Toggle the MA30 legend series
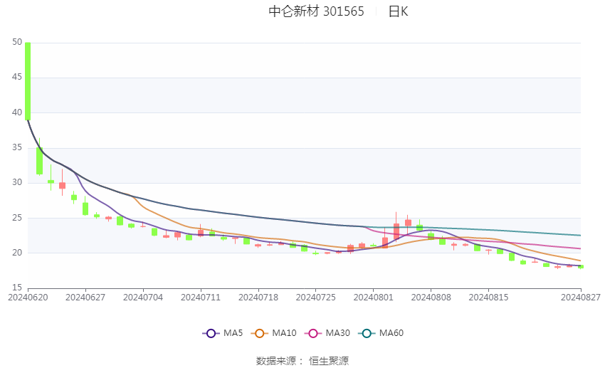Viewport: 605px width, 368px height. [x=327, y=333]
